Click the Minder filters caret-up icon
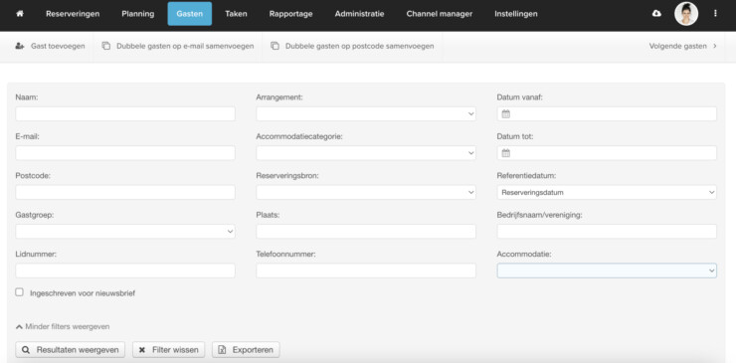 click(x=19, y=326)
